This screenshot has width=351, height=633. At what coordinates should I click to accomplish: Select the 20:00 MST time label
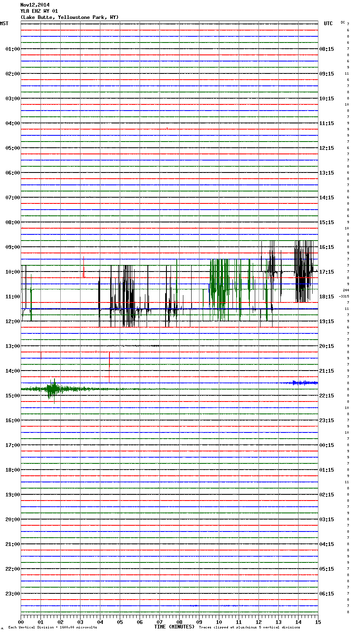click(13, 520)
